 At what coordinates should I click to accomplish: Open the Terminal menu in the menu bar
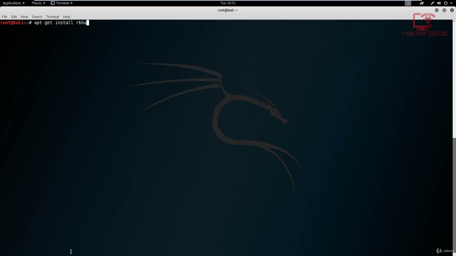tap(52, 17)
